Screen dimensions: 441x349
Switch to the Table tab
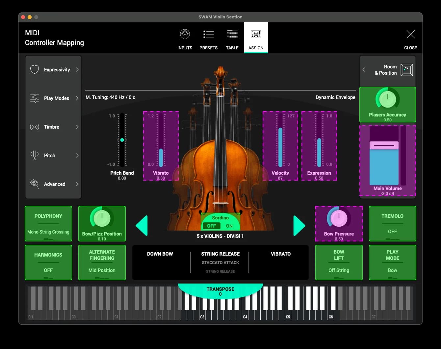click(232, 38)
